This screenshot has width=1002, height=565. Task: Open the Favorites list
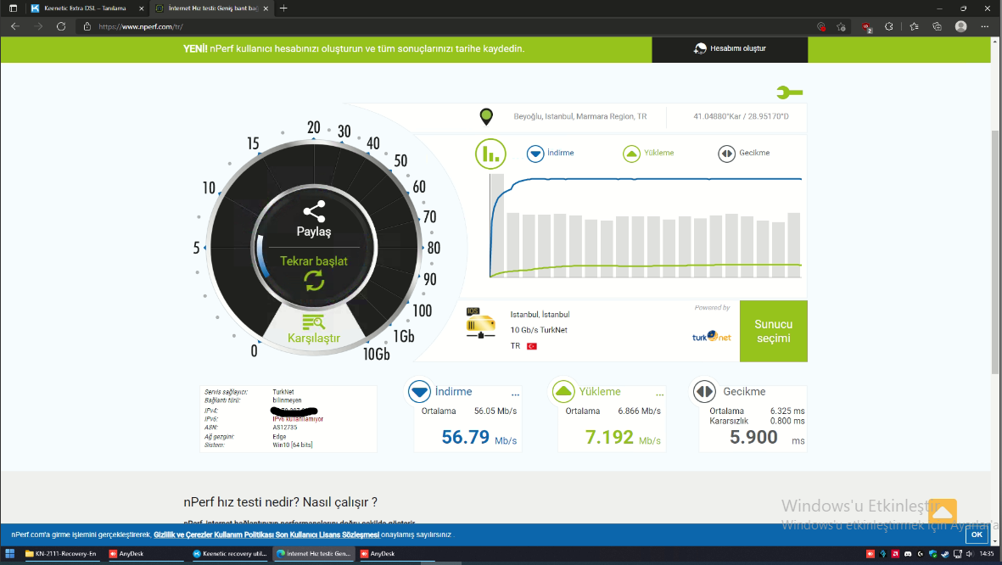point(915,26)
